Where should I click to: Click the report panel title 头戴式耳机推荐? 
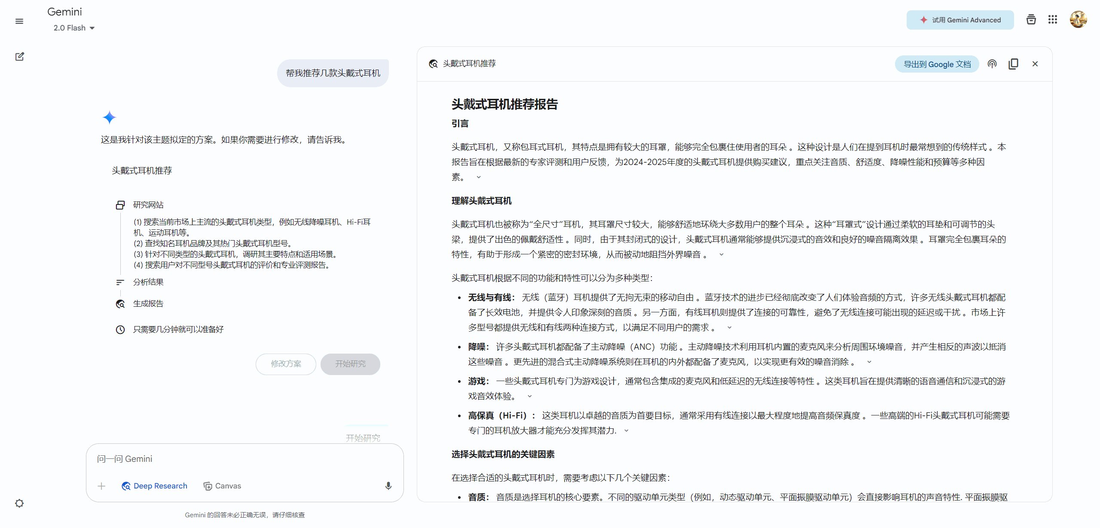pos(469,64)
